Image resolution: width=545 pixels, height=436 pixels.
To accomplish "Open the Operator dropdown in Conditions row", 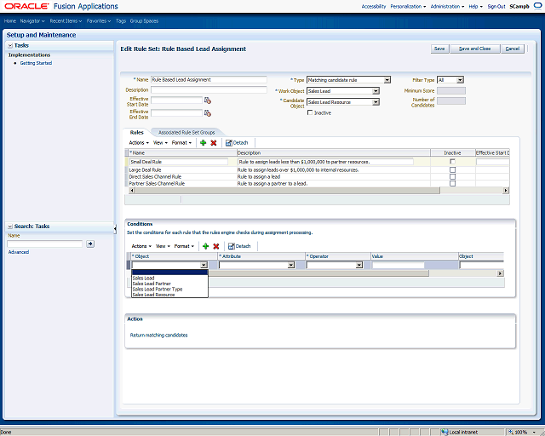I will (x=359, y=266).
